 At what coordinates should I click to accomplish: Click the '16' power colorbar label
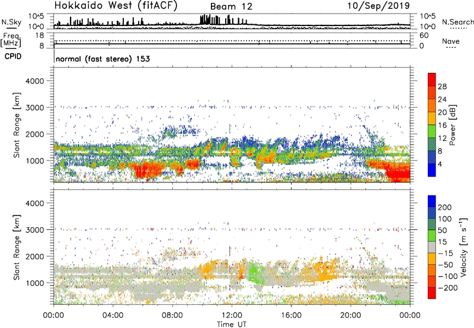click(x=442, y=126)
